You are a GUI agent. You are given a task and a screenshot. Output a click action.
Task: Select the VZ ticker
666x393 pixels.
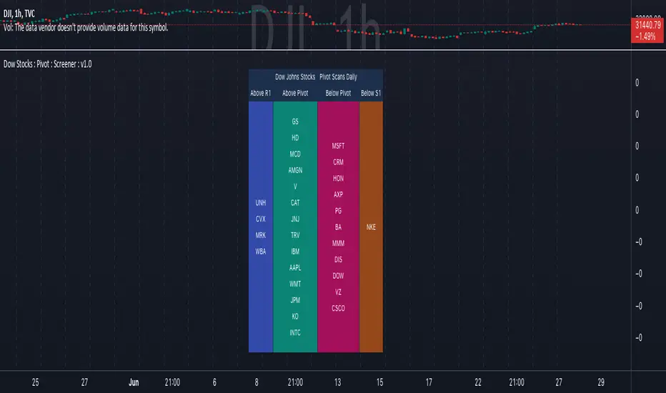[338, 292]
